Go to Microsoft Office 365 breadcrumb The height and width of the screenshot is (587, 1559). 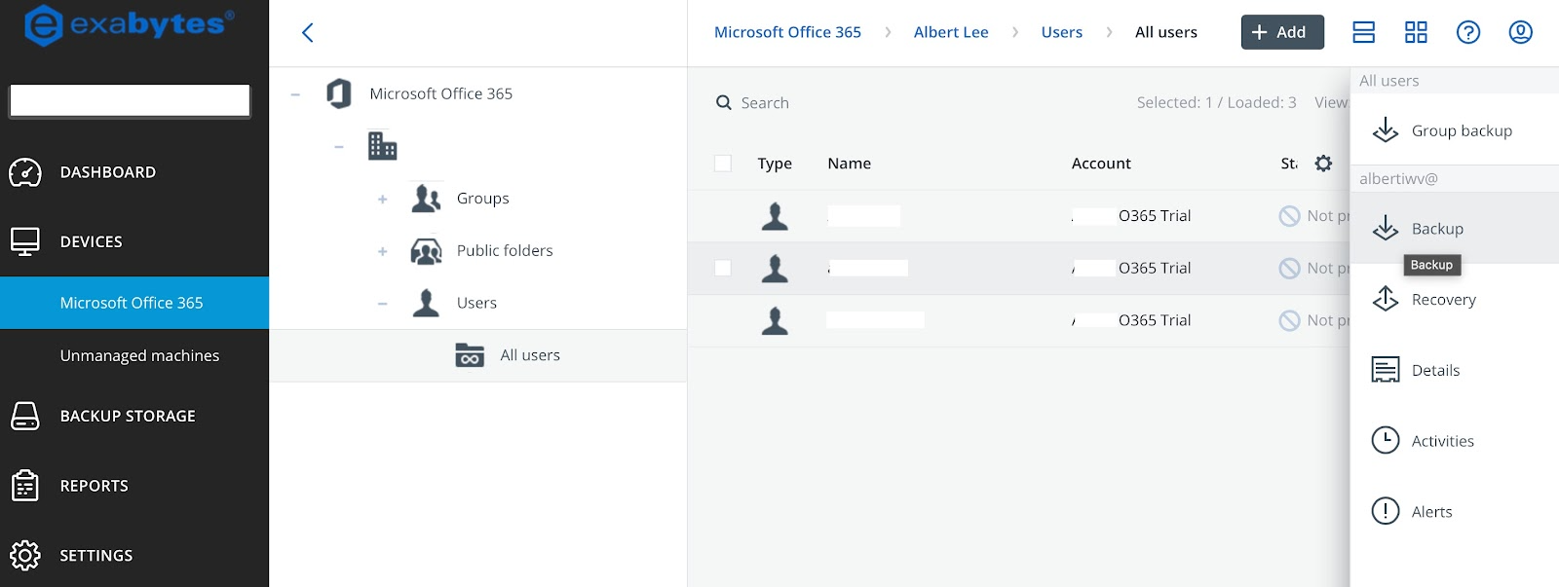coord(787,32)
